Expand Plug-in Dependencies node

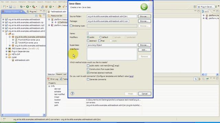coord(7,52)
